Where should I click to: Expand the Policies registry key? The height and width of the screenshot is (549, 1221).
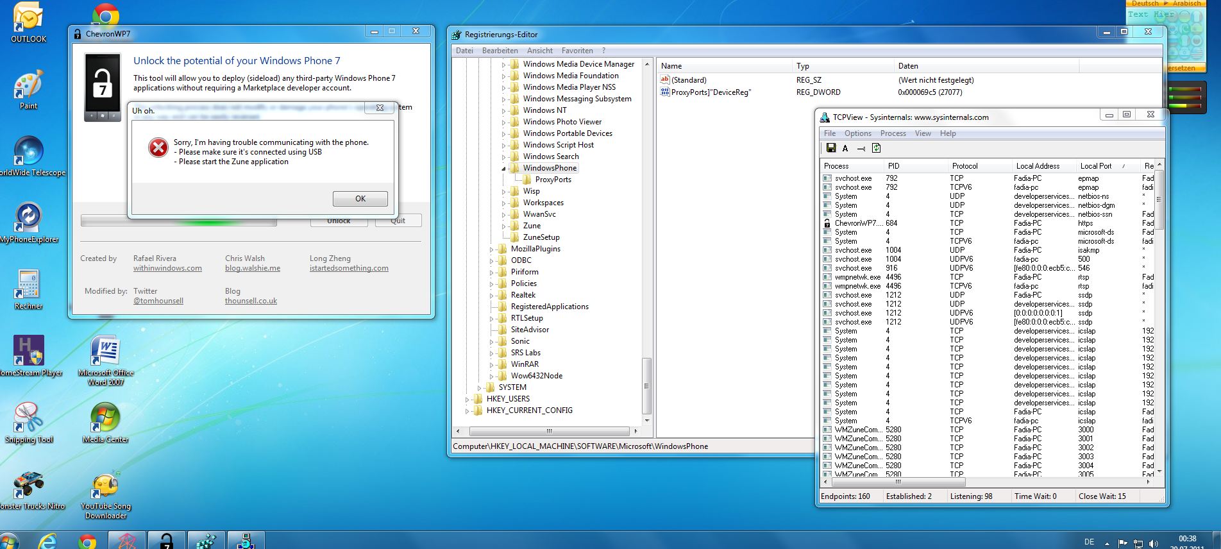click(492, 283)
